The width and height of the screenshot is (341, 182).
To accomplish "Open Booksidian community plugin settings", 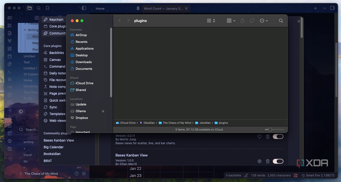I will click(x=52, y=154).
